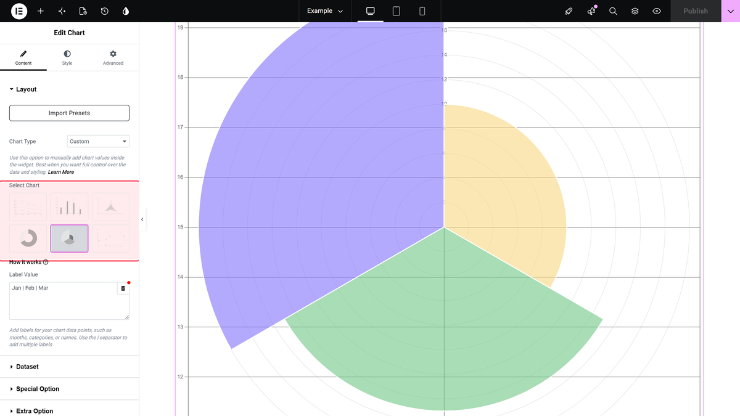
Task: Click into the Label Value text area
Action: (x=63, y=301)
